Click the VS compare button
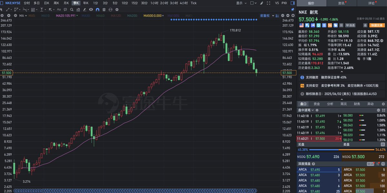 tap(277, 3)
